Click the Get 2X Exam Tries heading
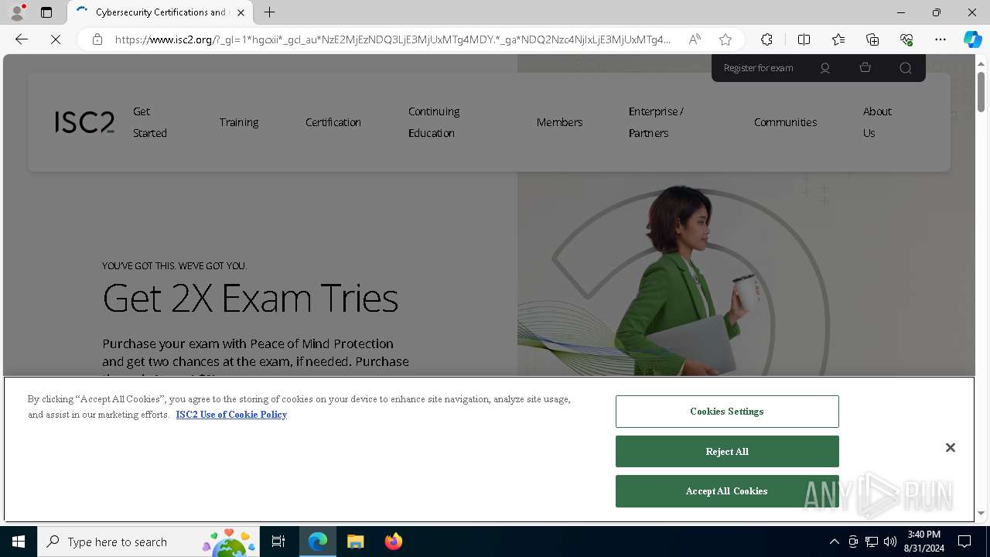 point(251,298)
